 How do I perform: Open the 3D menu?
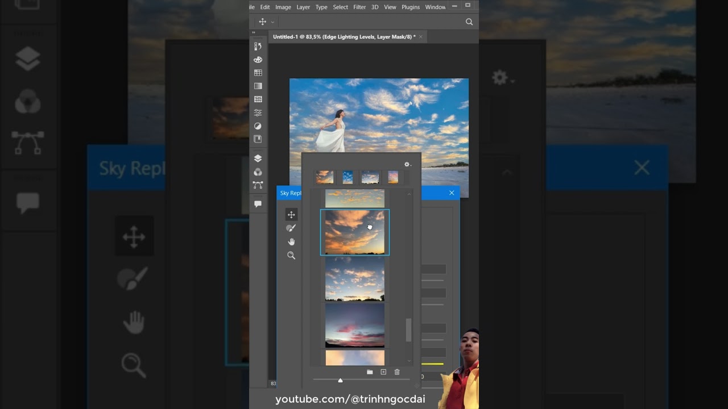tap(375, 7)
